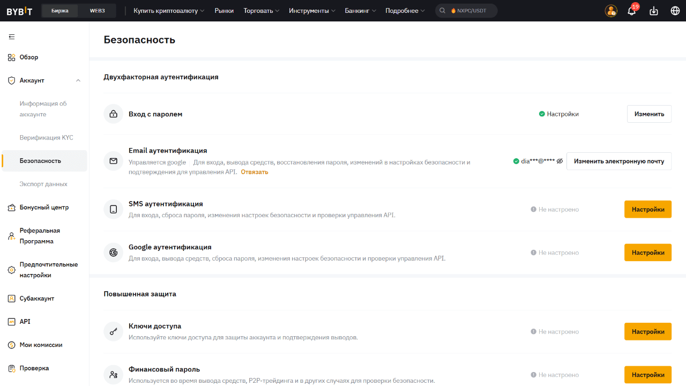The image size is (686, 386).
Task: Click the Отвязать link
Action: pos(254,172)
